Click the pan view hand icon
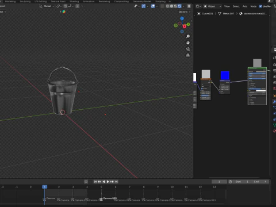The height and width of the screenshot is (207, 276). click(x=188, y=43)
